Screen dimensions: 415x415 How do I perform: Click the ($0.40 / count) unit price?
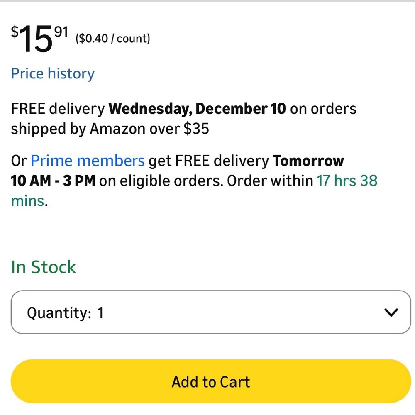click(112, 39)
